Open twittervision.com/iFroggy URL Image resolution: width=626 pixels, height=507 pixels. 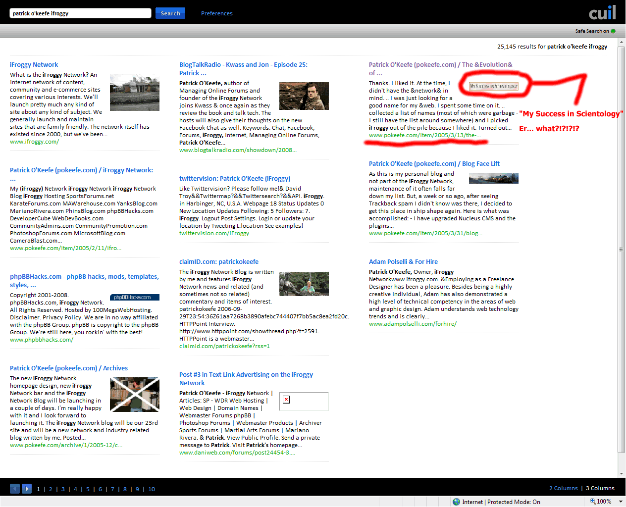pyautogui.click(x=214, y=233)
